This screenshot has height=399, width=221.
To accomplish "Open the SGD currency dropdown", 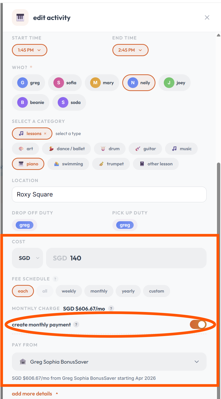I will tap(27, 258).
